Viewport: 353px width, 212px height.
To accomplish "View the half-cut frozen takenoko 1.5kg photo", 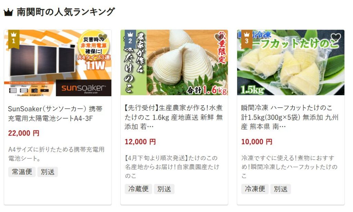I will (291, 62).
